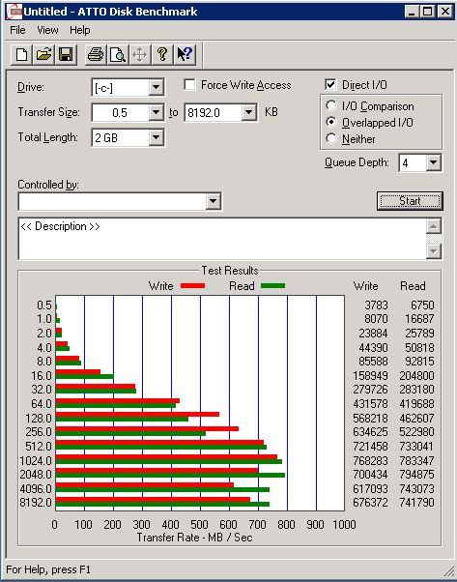Click write value 3783
This screenshot has height=582, width=457.
click(x=376, y=306)
